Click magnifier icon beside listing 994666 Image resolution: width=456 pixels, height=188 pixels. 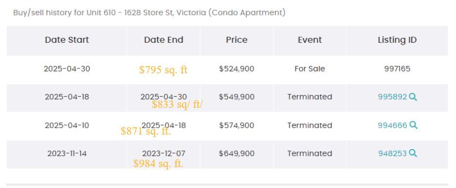click(x=413, y=125)
